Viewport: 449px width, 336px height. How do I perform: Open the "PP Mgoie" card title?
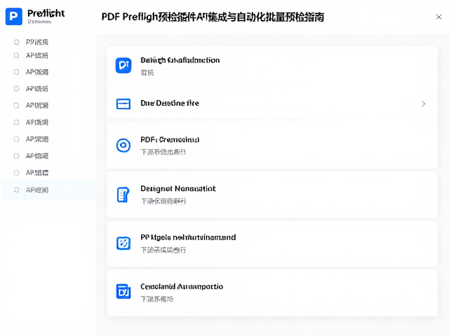point(188,237)
